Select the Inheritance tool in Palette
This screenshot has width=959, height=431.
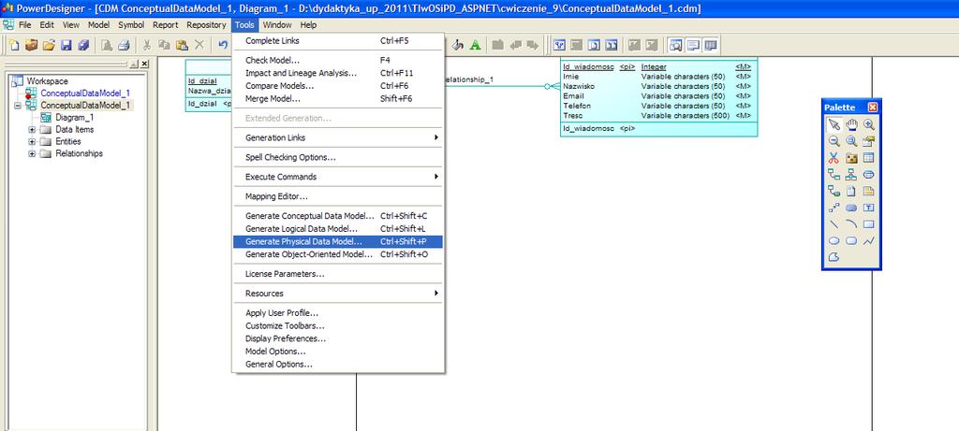click(x=851, y=174)
